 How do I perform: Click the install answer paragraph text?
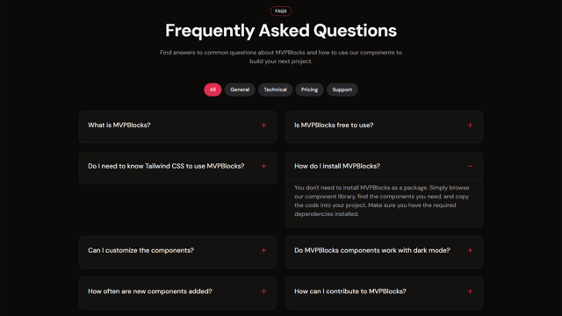click(382, 201)
